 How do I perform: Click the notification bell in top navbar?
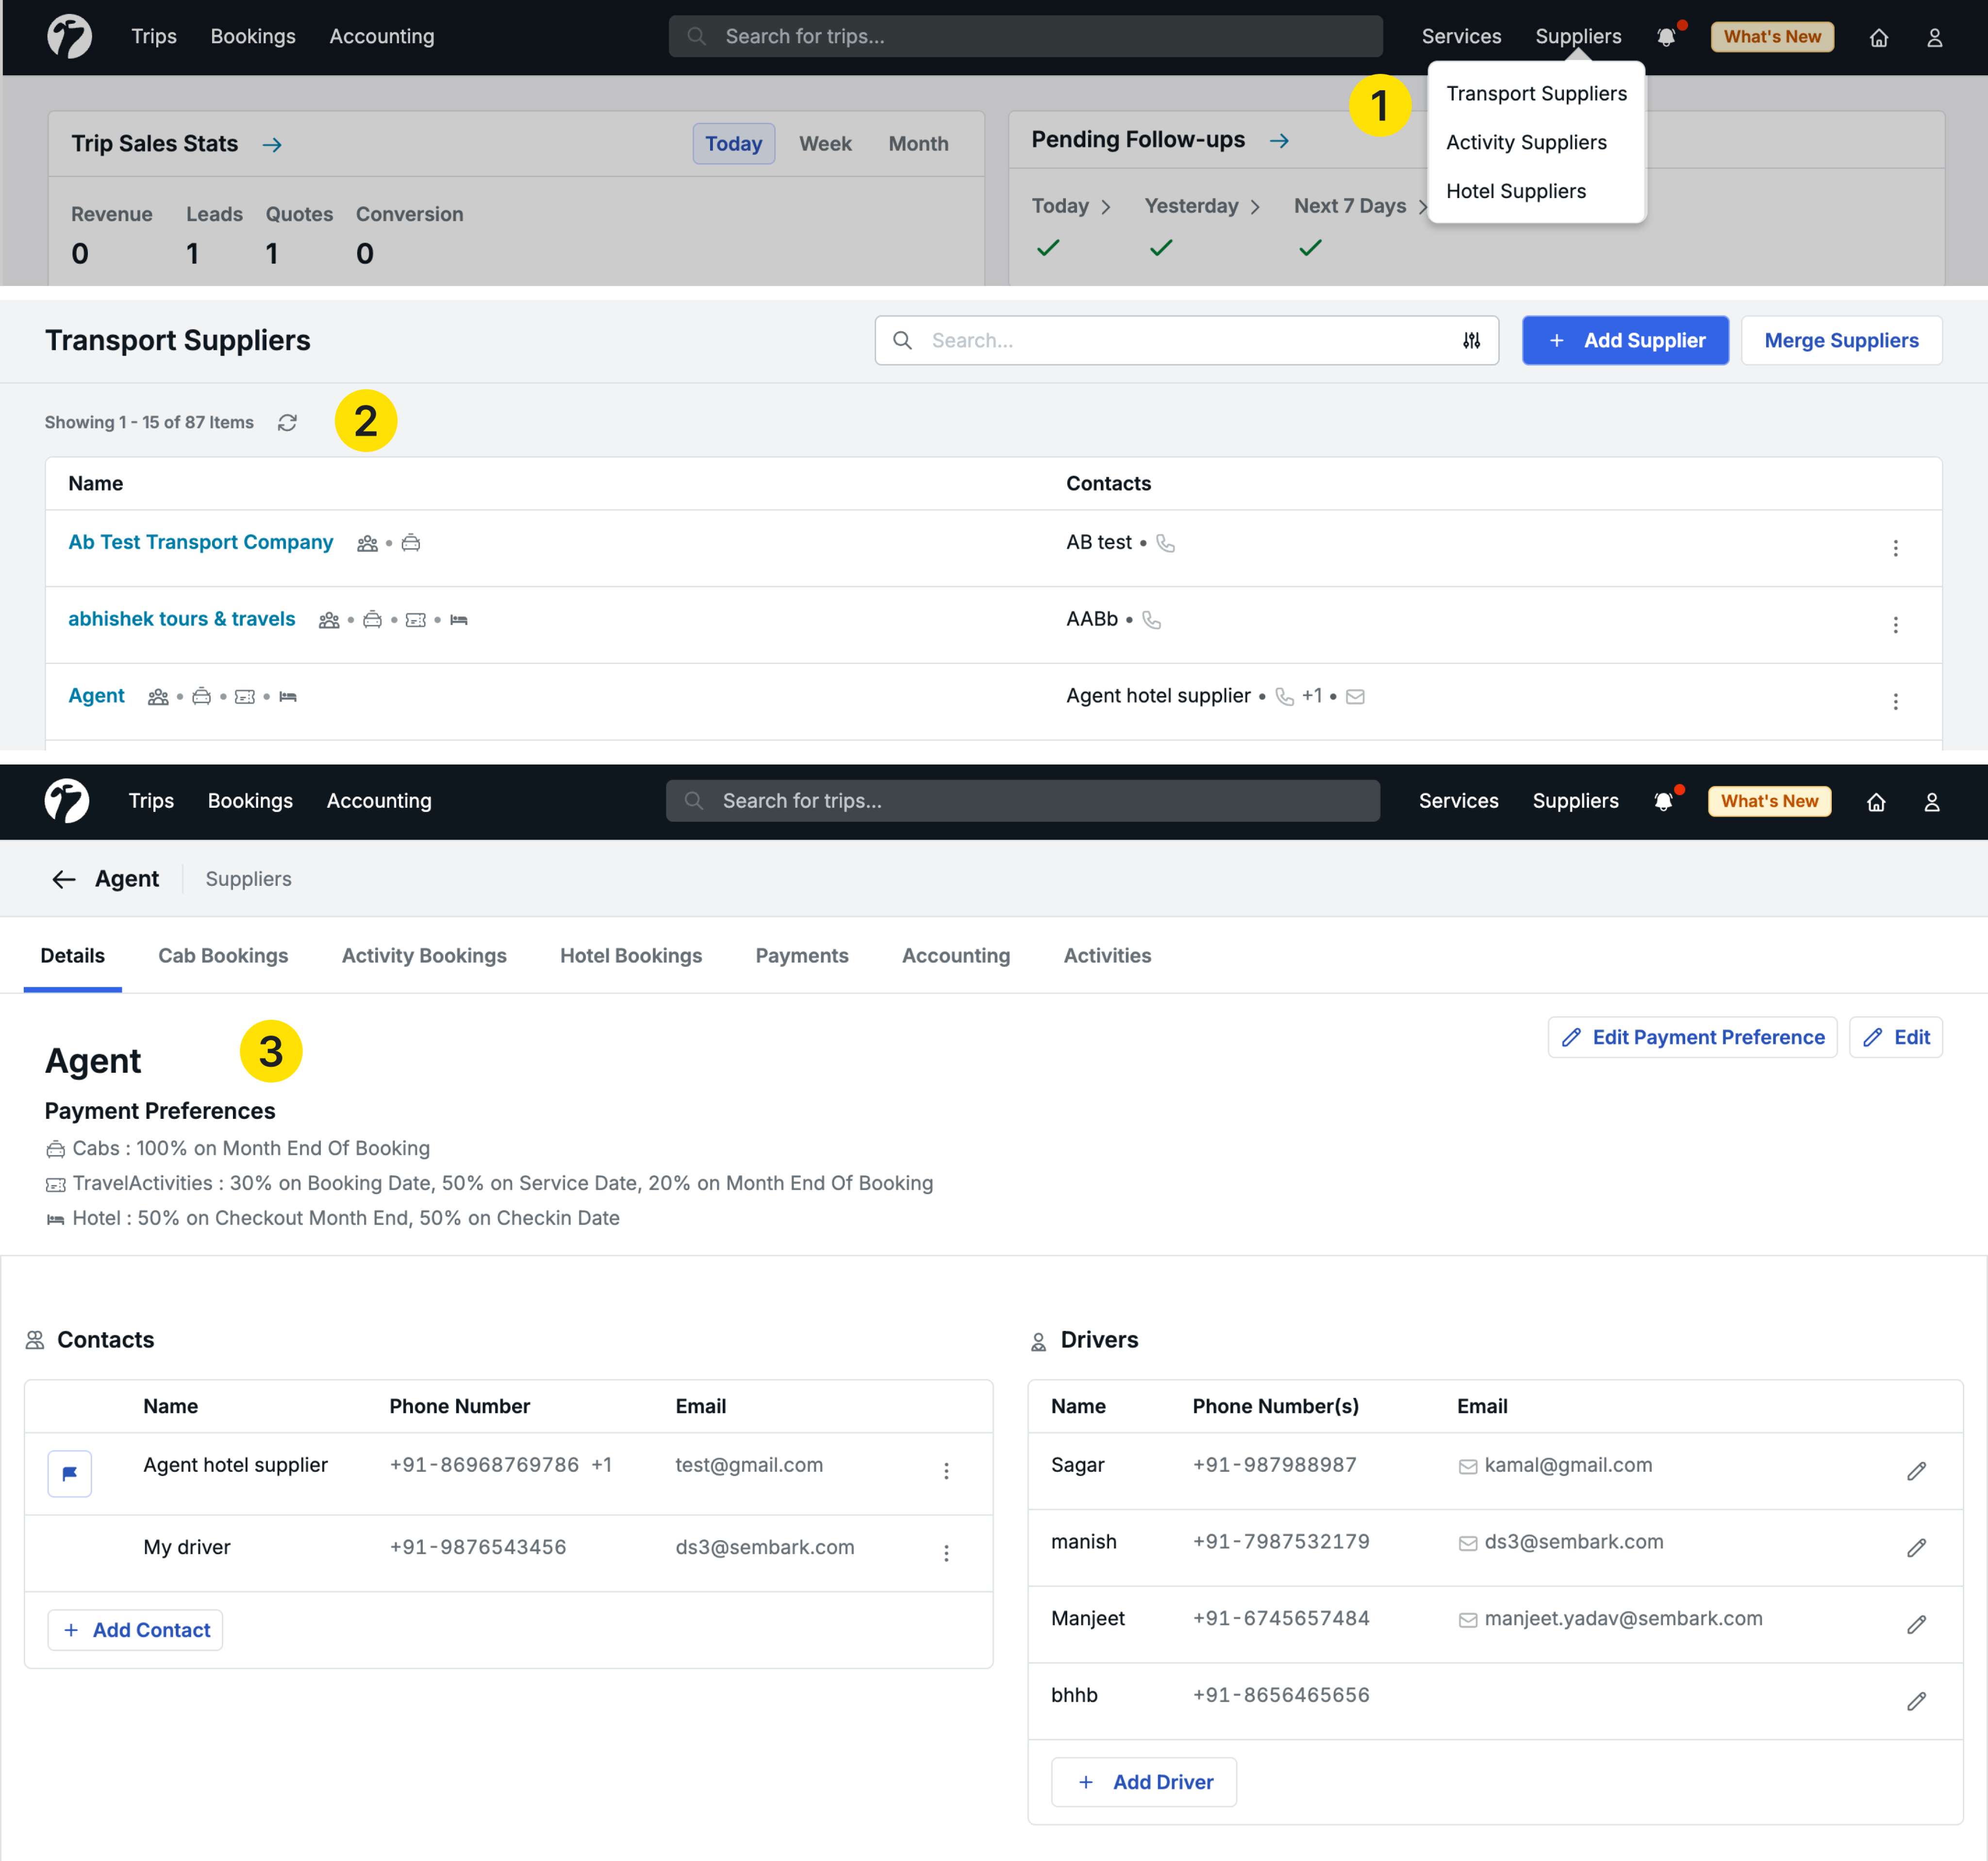[x=1666, y=37]
